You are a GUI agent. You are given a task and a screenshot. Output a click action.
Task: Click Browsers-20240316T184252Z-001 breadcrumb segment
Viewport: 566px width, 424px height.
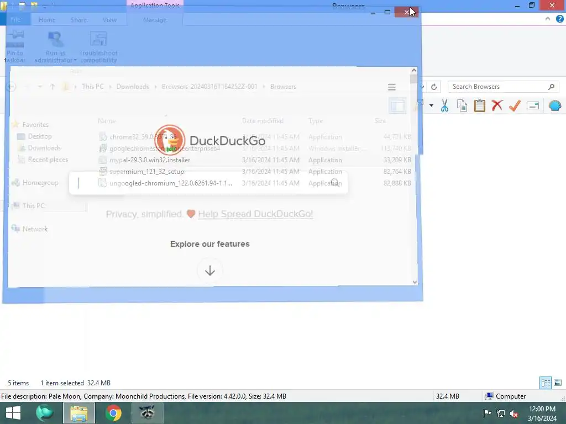click(x=209, y=87)
